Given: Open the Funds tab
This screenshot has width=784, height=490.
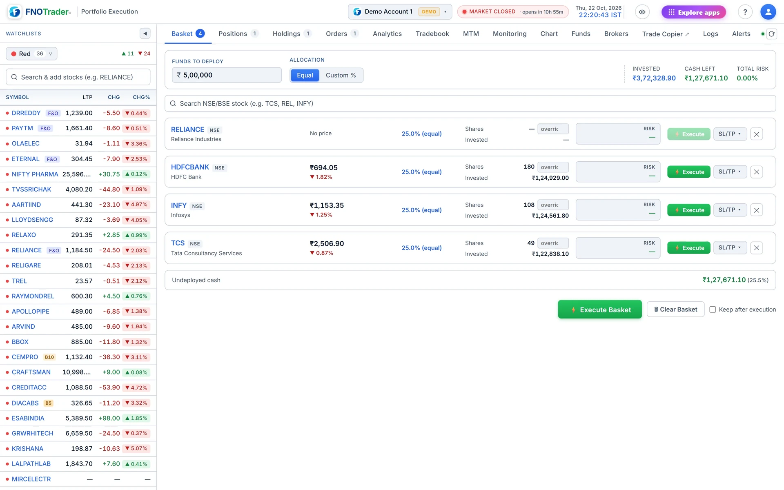Looking at the screenshot, I should [581, 34].
